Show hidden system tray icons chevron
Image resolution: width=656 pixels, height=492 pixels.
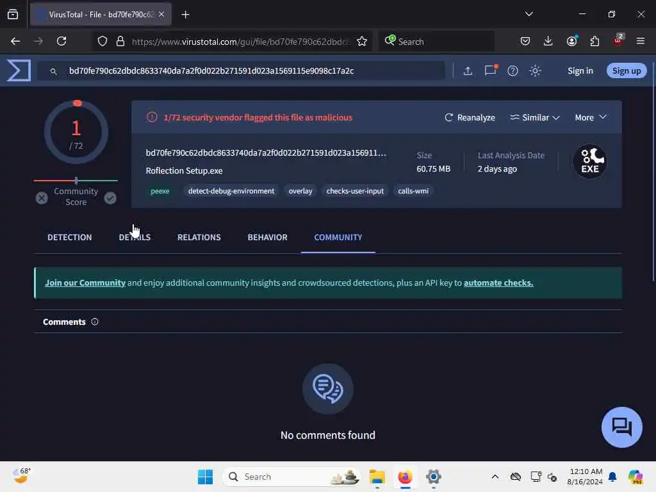(495, 477)
